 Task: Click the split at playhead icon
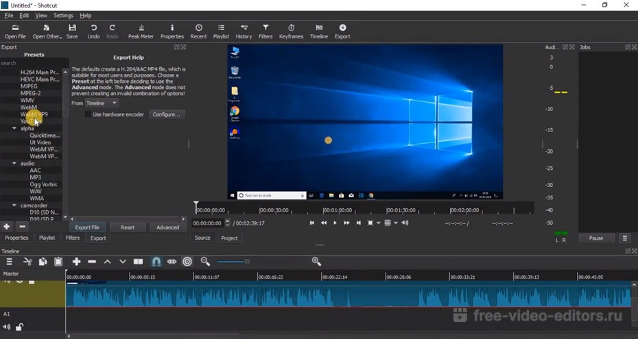(138, 262)
